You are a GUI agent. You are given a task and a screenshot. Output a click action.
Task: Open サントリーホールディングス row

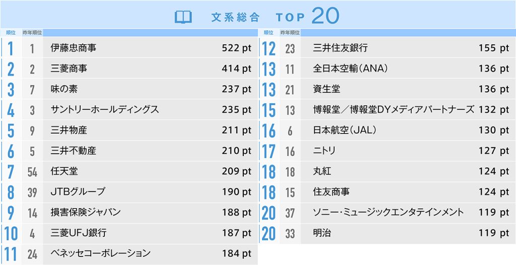tap(105, 109)
